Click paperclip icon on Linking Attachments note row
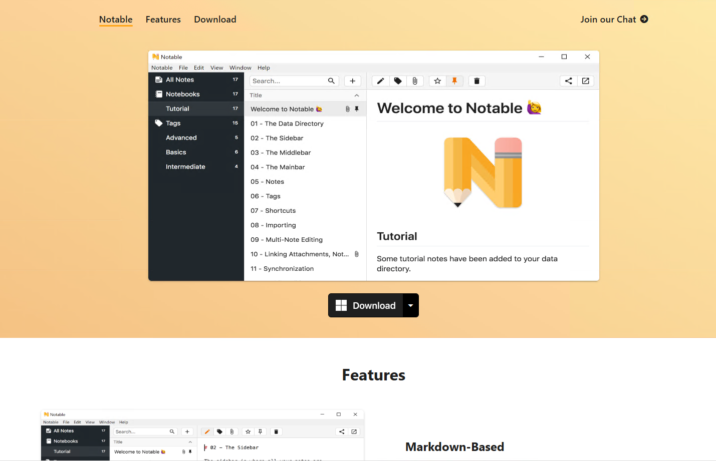This screenshot has width=716, height=461. coord(357,254)
